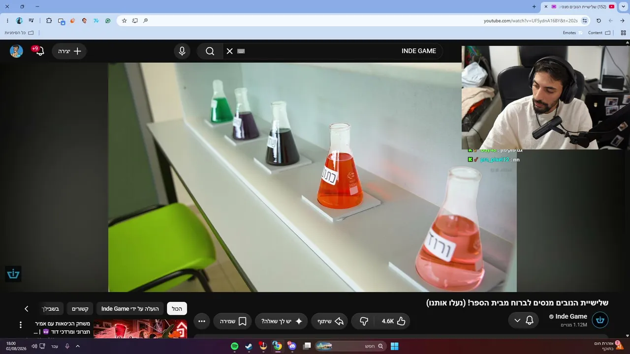Open options menu for the suggested video
Screen dimensions: 630x354
pos(21,325)
